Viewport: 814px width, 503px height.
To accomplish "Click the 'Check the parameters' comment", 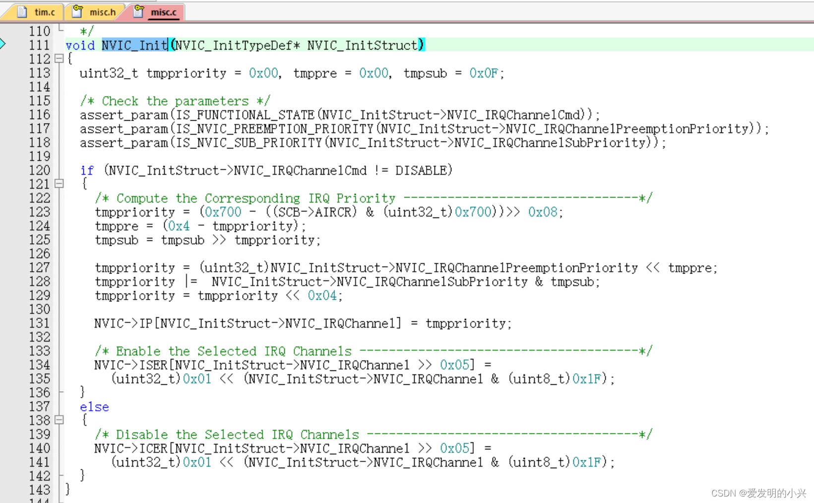I will tap(175, 101).
